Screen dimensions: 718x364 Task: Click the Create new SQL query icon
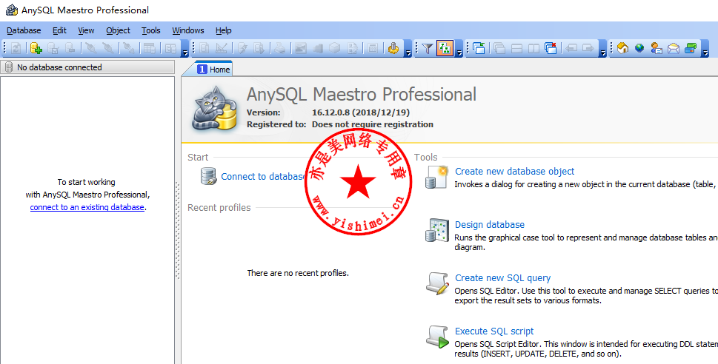pos(437,283)
